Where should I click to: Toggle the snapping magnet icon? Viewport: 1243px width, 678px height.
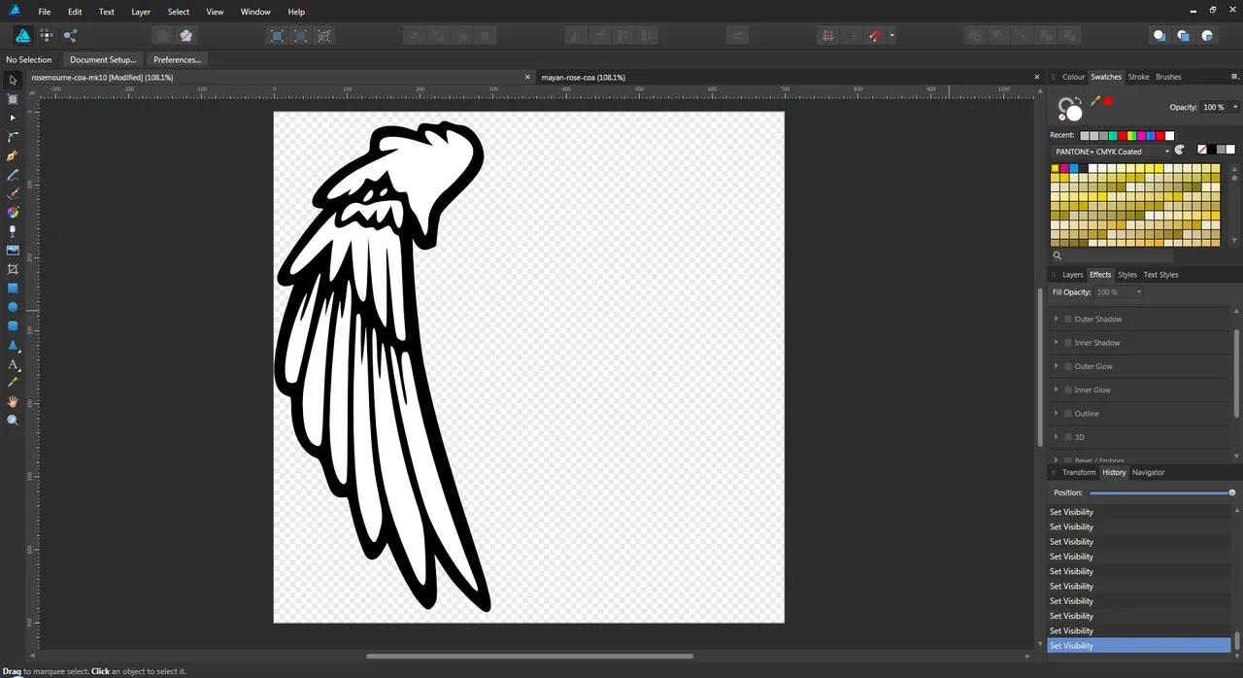tap(876, 36)
